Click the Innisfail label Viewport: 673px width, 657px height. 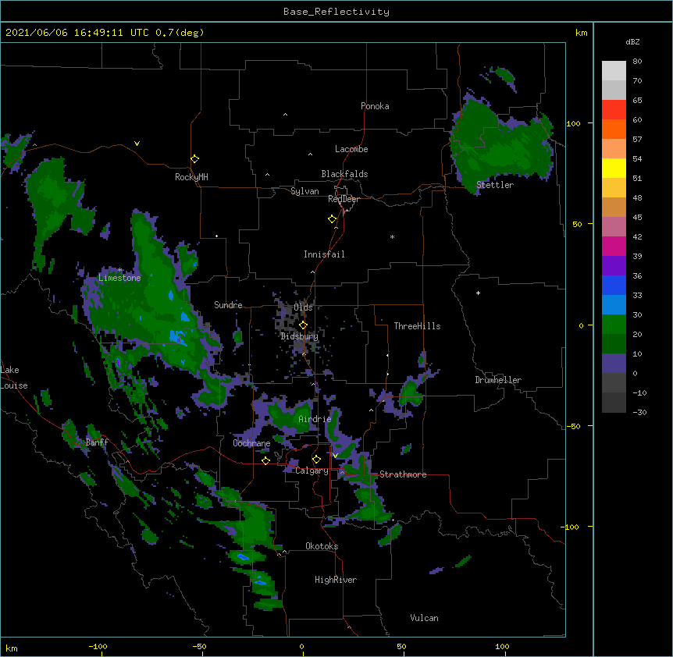tap(324, 254)
